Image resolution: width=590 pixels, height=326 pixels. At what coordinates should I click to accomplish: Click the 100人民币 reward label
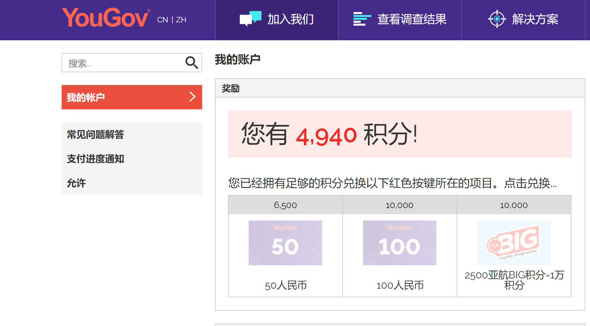pyautogui.click(x=400, y=285)
